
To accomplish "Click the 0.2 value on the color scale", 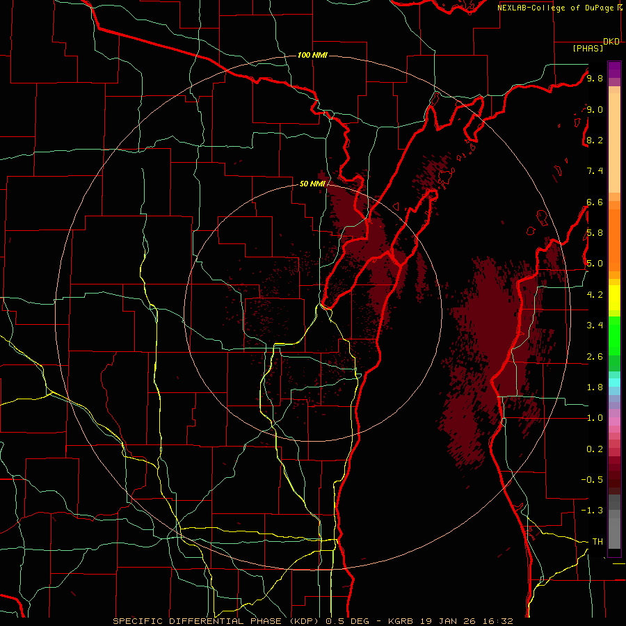I will coord(595,449).
